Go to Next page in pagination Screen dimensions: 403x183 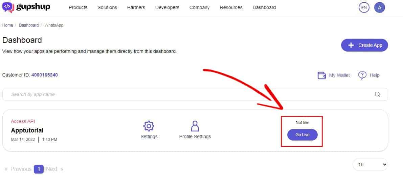54,169
